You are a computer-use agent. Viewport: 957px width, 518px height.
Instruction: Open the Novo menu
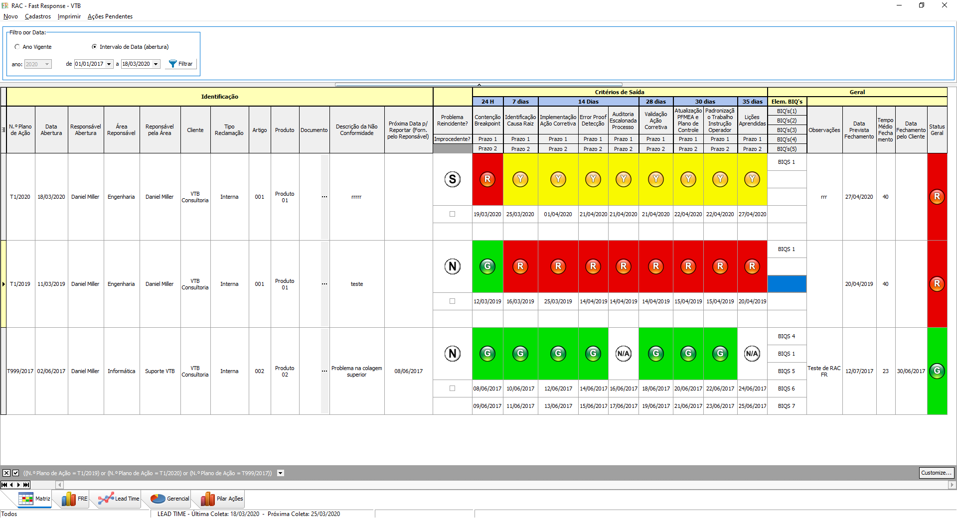click(x=10, y=16)
